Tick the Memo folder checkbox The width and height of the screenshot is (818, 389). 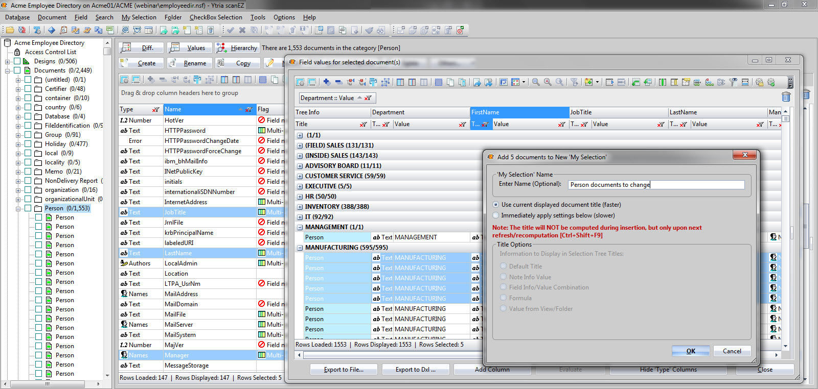coord(28,172)
